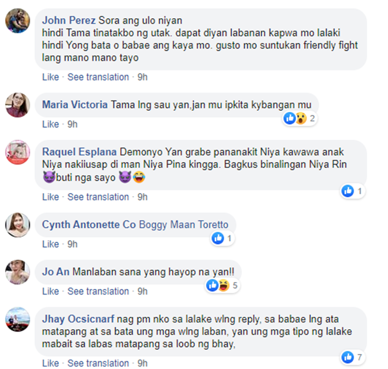388x369 pixels.
Task: Like Jhay Ocsicnarf's comment
Action: (x=51, y=363)
